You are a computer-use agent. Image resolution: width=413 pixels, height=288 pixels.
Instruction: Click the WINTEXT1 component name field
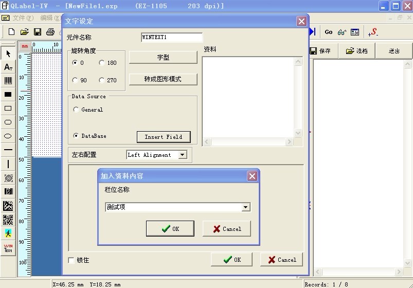172,37
